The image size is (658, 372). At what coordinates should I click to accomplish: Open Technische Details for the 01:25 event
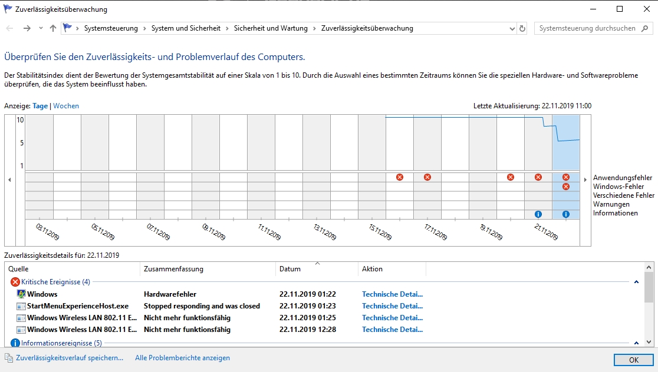pyautogui.click(x=392, y=317)
